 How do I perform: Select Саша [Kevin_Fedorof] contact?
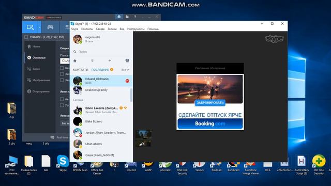(101, 155)
